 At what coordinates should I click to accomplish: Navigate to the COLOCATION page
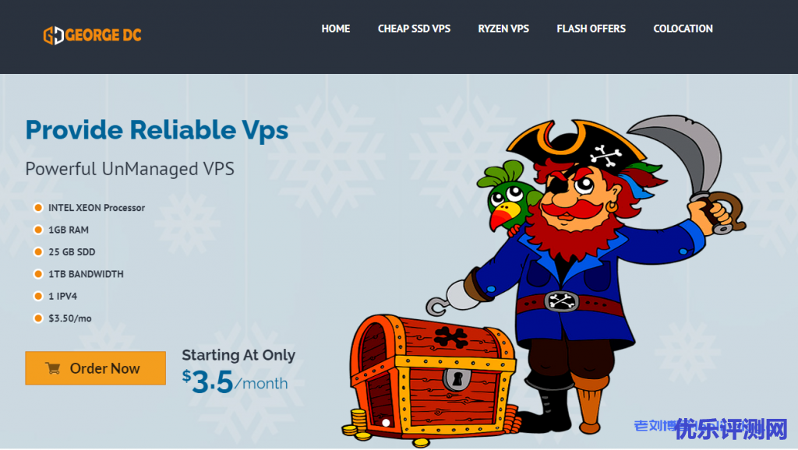pyautogui.click(x=683, y=29)
